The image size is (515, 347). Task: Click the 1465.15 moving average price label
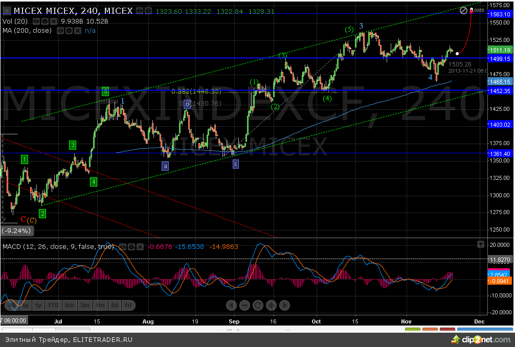click(500, 82)
